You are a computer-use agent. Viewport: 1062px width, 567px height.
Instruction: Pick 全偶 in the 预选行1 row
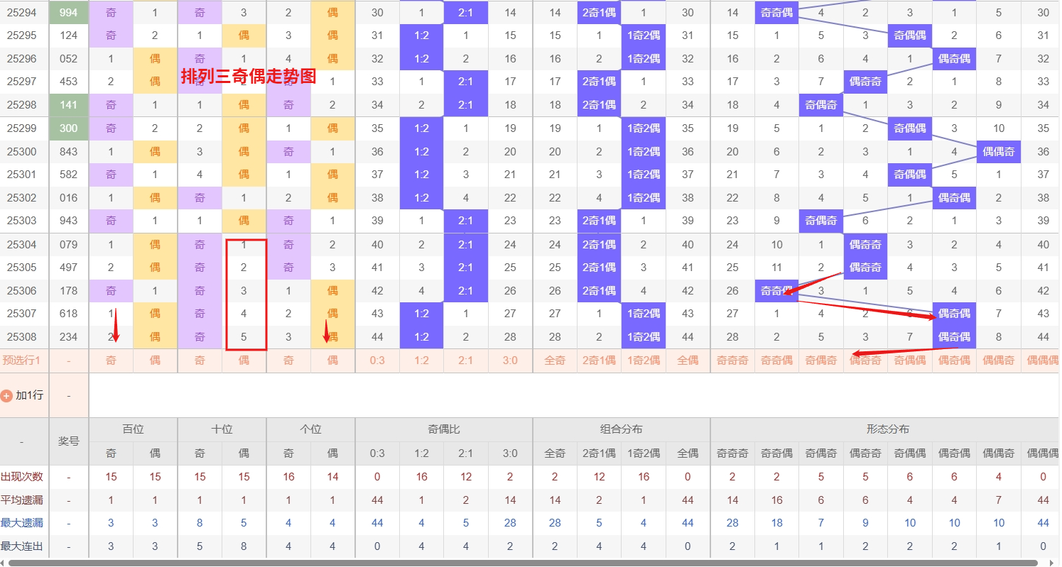pos(688,360)
